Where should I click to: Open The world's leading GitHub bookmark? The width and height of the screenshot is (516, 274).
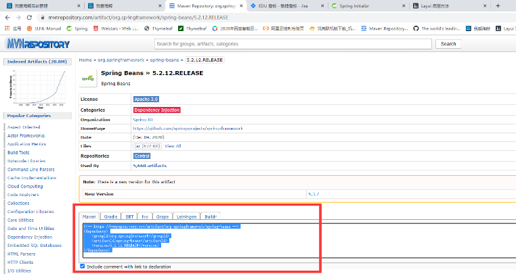437,28
